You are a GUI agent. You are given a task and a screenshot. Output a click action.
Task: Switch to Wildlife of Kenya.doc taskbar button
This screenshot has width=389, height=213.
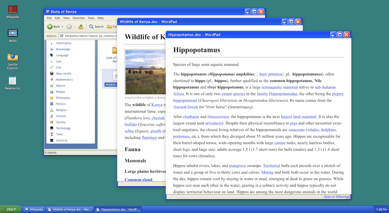69,209
